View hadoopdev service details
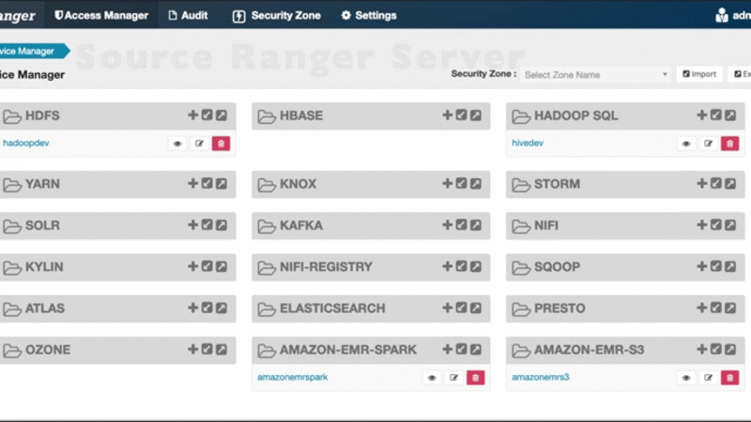 pyautogui.click(x=177, y=143)
